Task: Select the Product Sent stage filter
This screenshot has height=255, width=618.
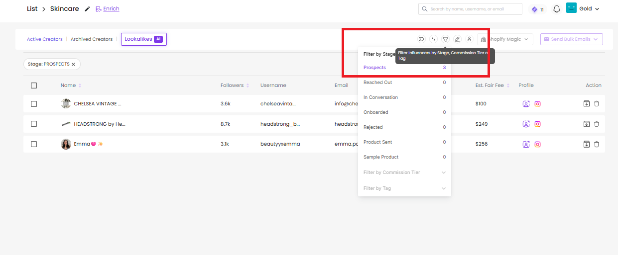Action: (x=404, y=142)
